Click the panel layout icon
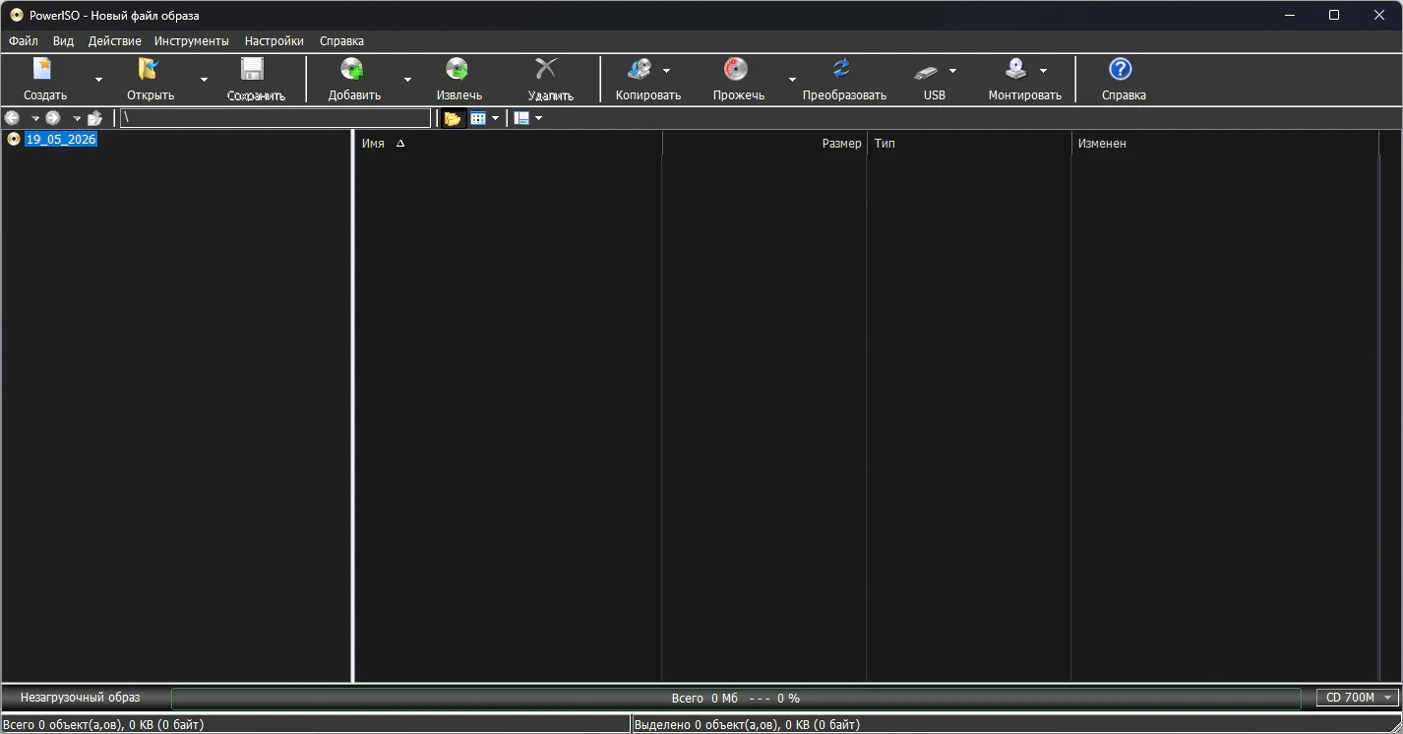The width and height of the screenshot is (1403, 734). click(x=521, y=118)
